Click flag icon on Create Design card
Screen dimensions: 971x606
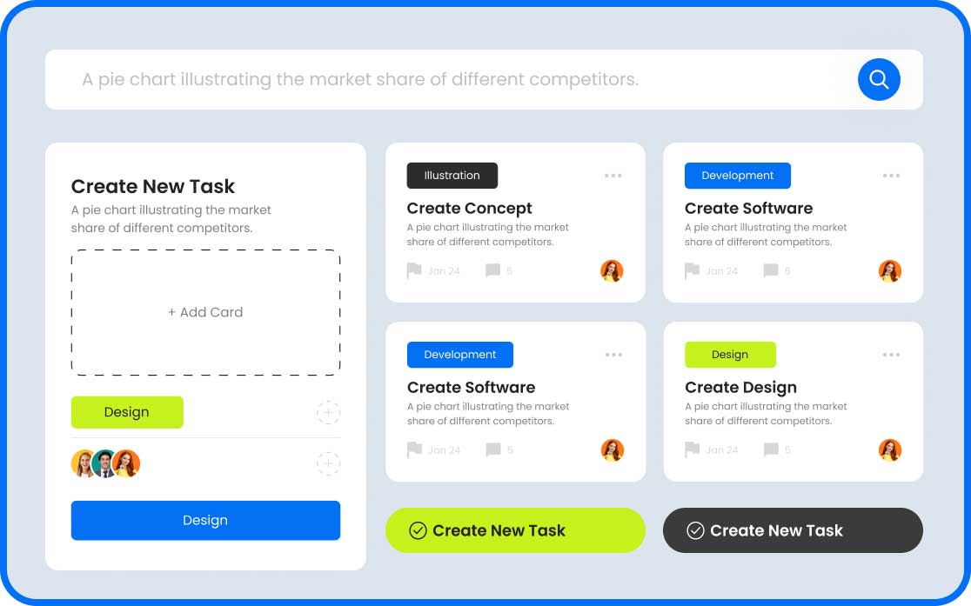click(692, 450)
